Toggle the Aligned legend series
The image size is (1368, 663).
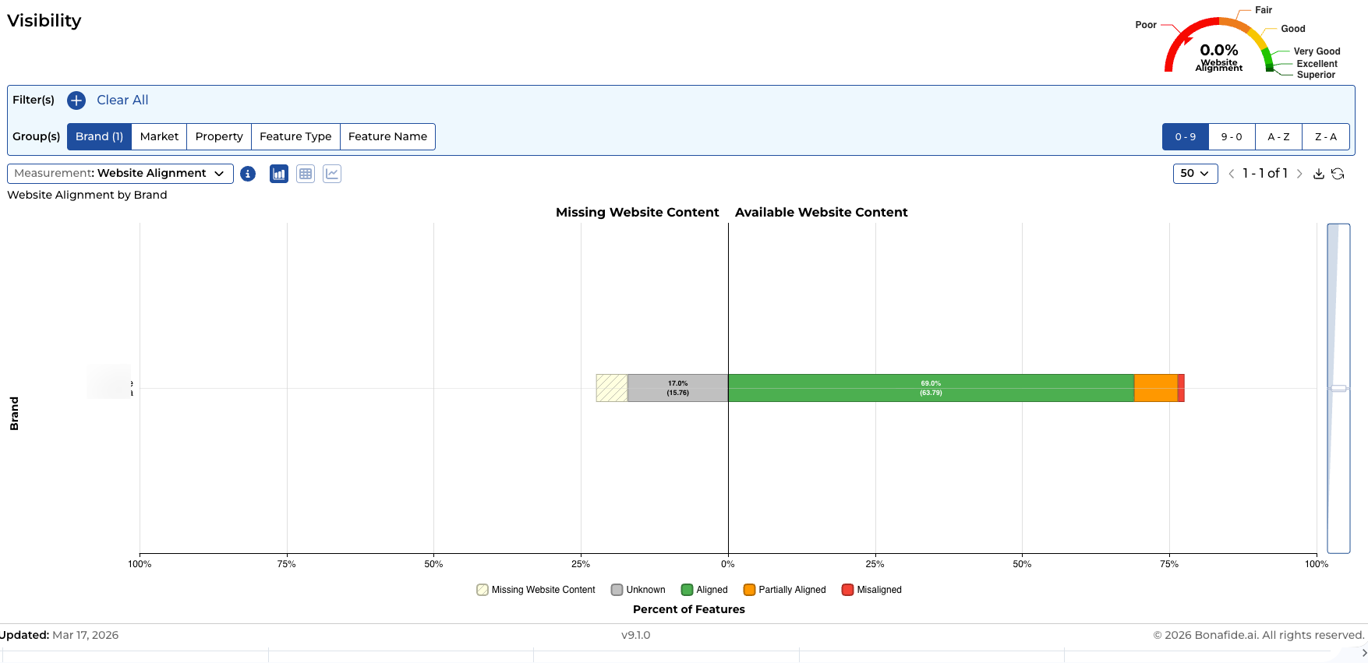[704, 590]
